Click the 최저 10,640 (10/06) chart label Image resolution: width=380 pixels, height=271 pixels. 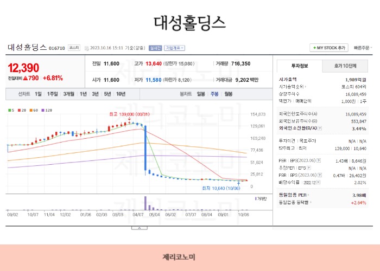[221, 188]
